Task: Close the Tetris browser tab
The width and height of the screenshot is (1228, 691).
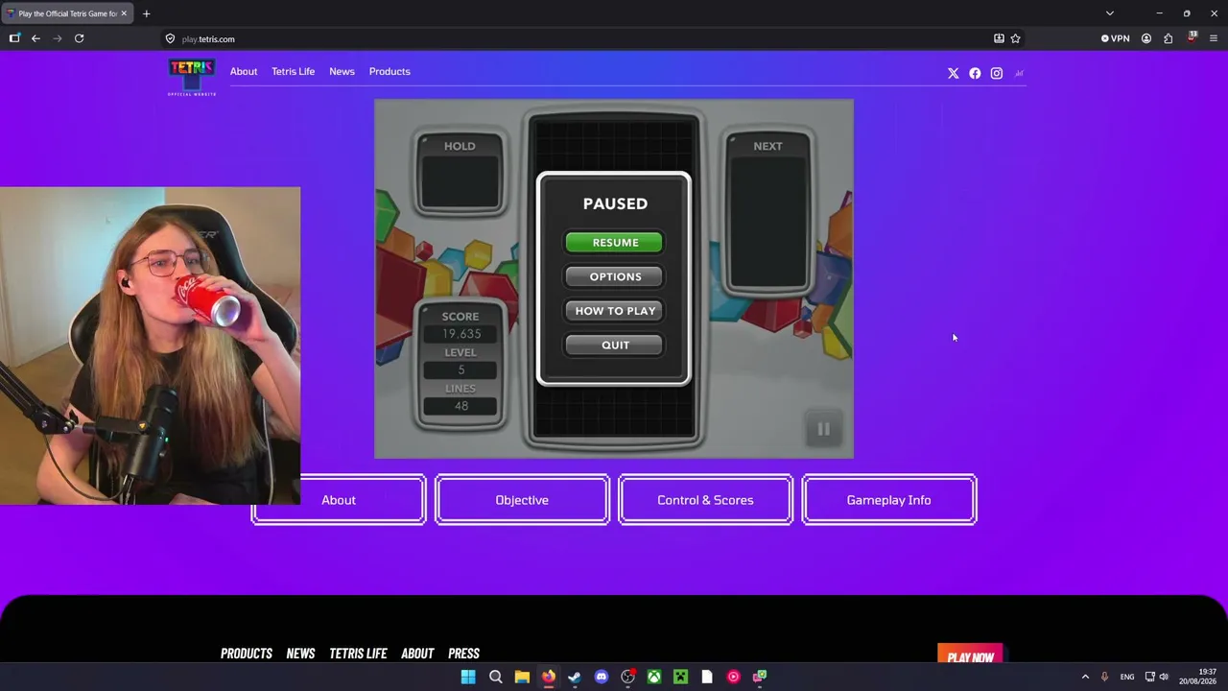Action: [124, 13]
